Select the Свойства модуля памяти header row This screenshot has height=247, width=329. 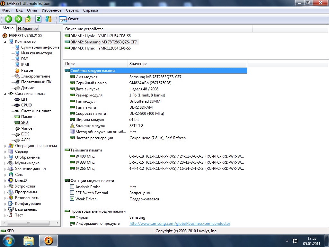pyautogui.click(x=156, y=71)
